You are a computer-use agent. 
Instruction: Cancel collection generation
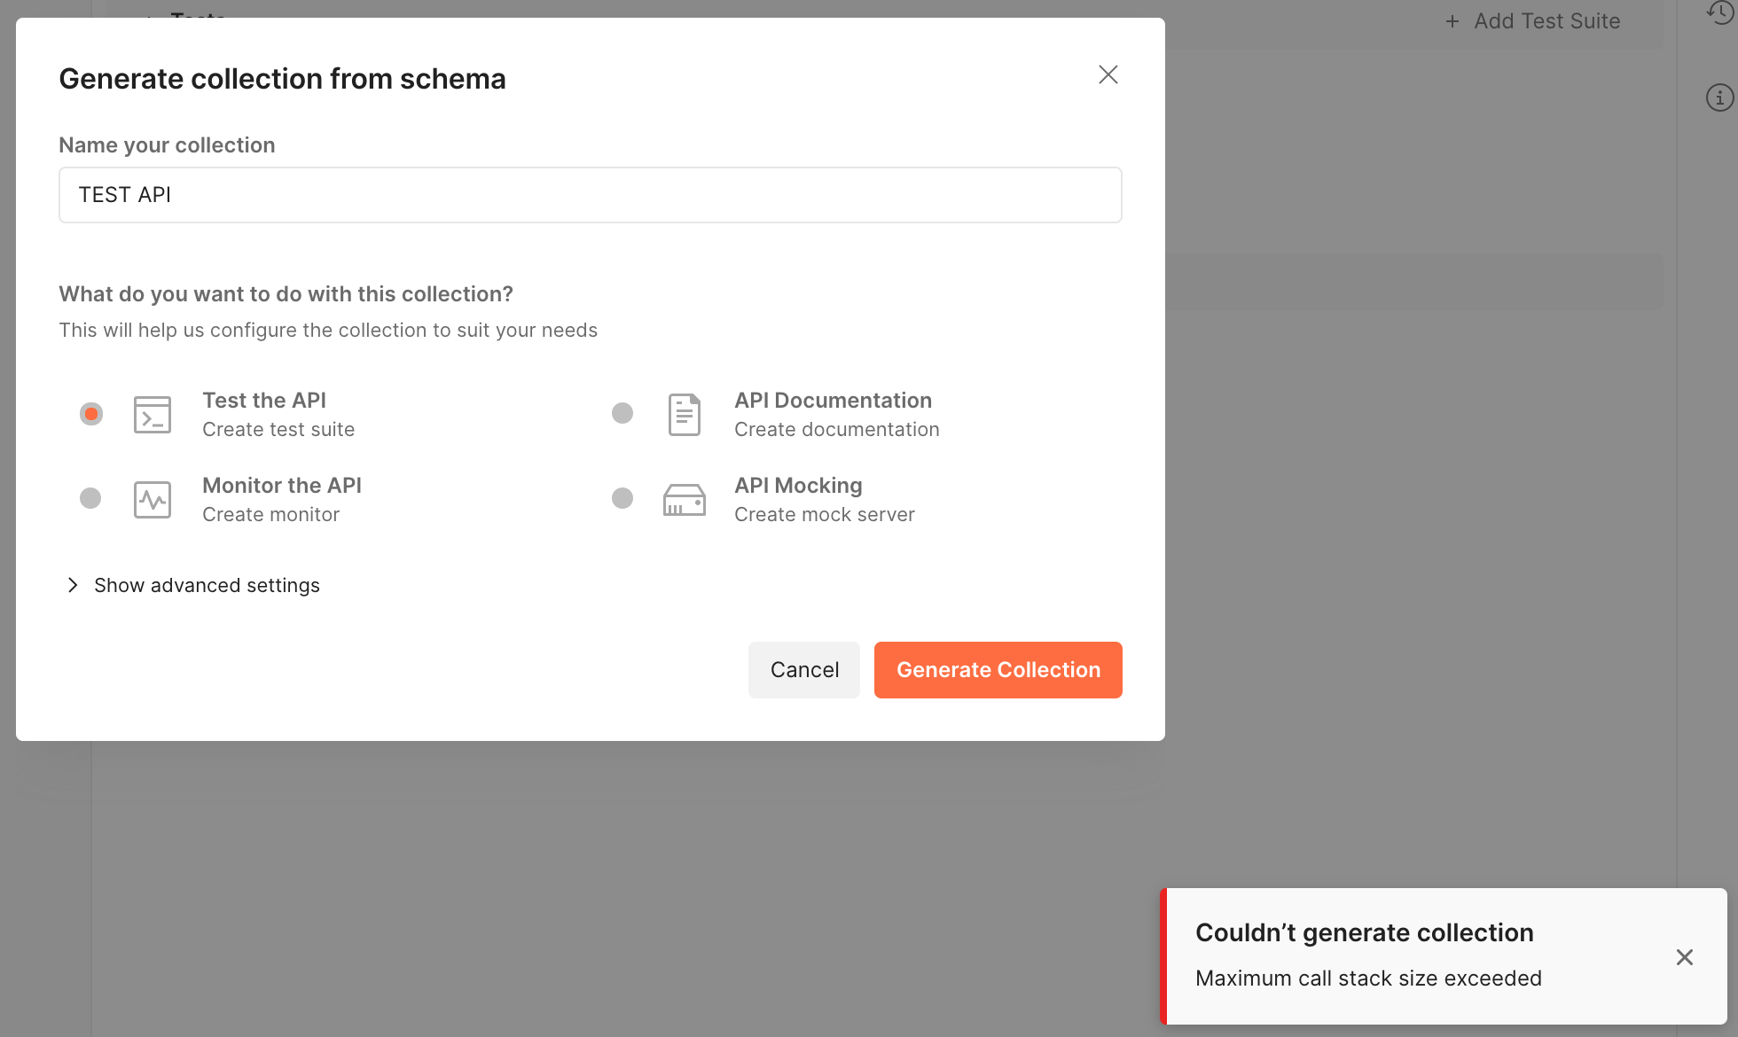point(803,669)
